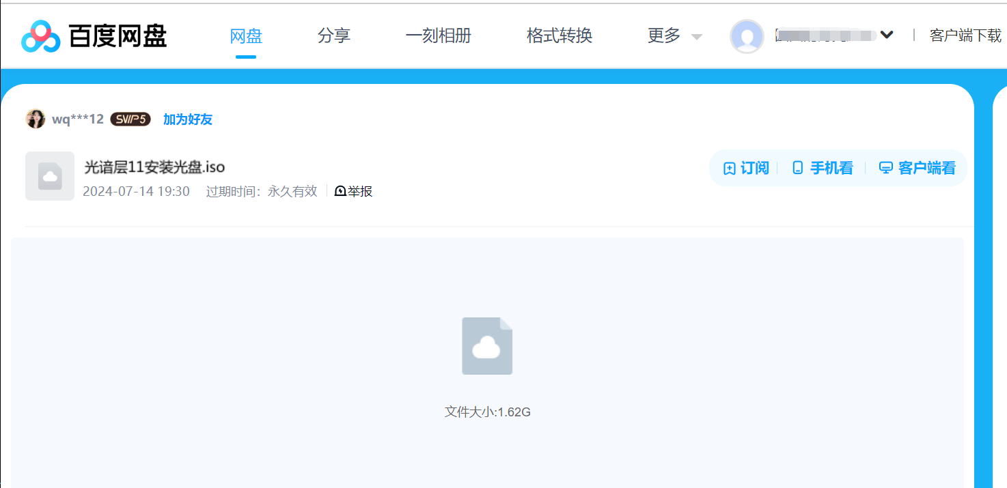Open 客户端下载 download link
This screenshot has height=488, width=1007.
pyautogui.click(x=966, y=35)
